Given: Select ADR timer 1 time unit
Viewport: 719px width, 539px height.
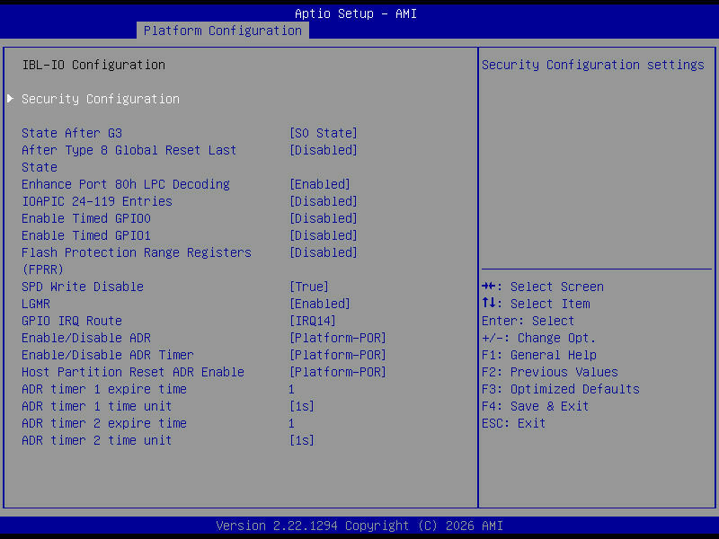Looking at the screenshot, I should pos(97,406).
